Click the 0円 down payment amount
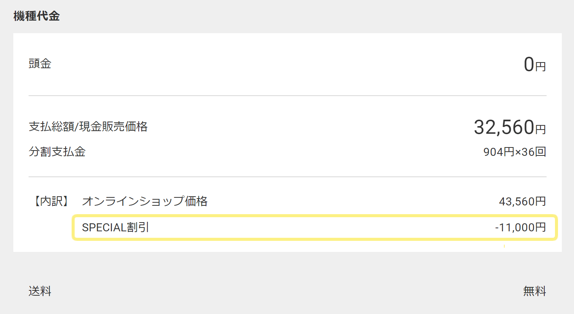Image resolution: width=574 pixels, height=314 pixels. tap(535, 64)
